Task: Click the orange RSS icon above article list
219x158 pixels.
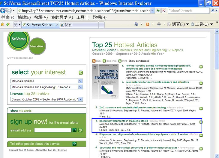Action: click(x=94, y=61)
